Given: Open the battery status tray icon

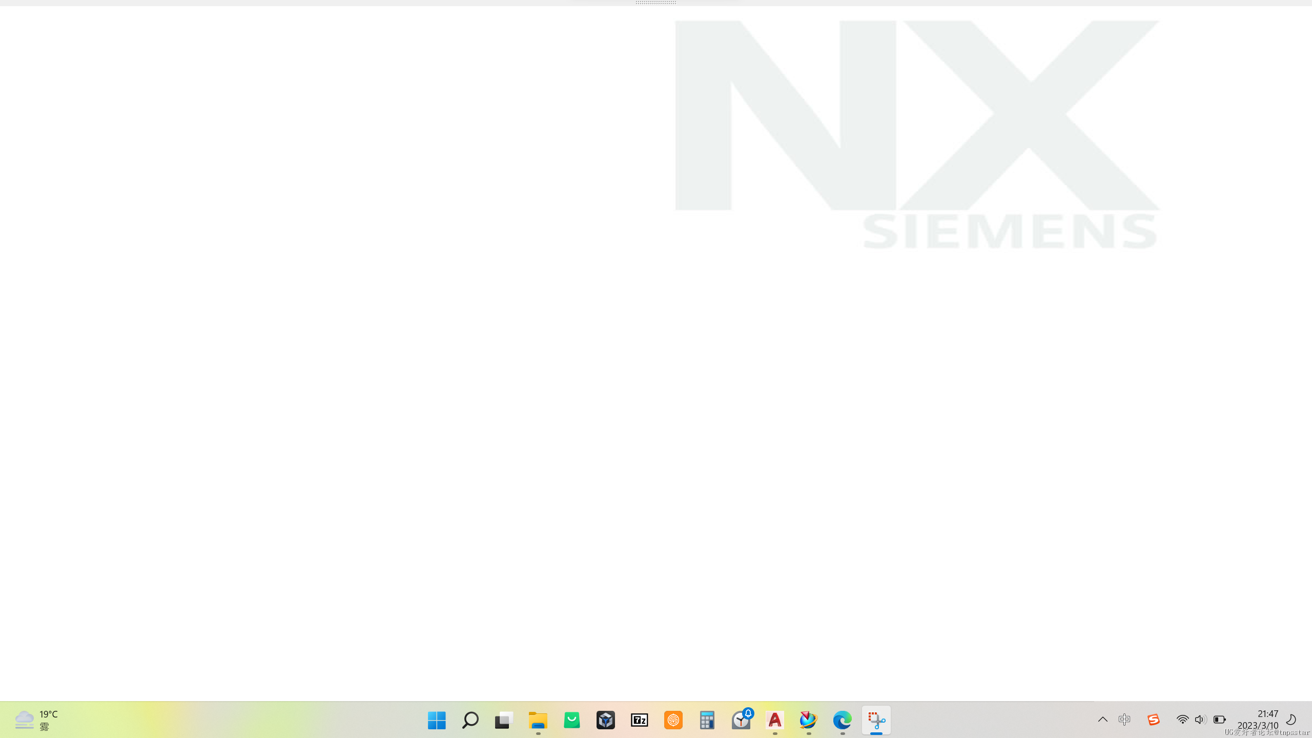Looking at the screenshot, I should 1220,720.
